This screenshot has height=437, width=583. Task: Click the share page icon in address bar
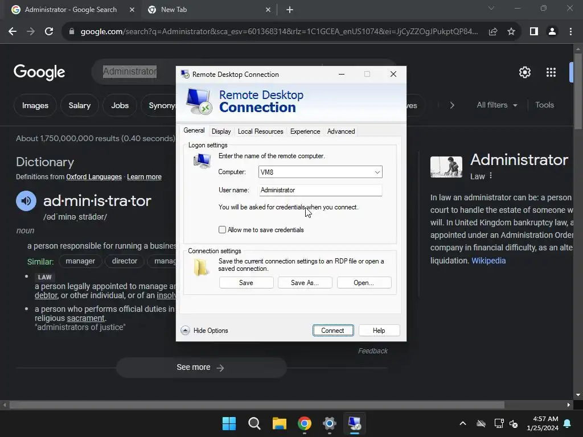(x=493, y=32)
